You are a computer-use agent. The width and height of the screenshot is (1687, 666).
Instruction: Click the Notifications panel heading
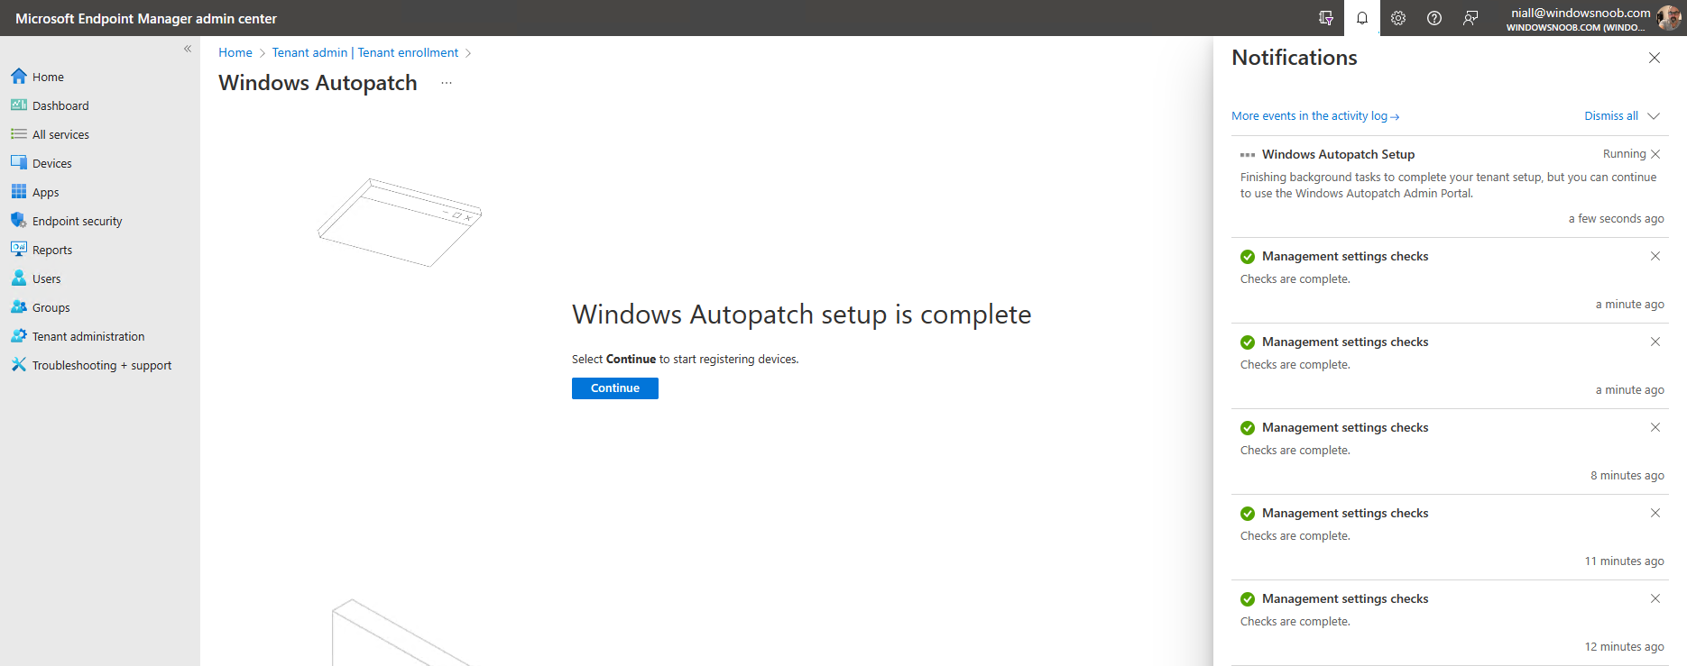(1295, 58)
